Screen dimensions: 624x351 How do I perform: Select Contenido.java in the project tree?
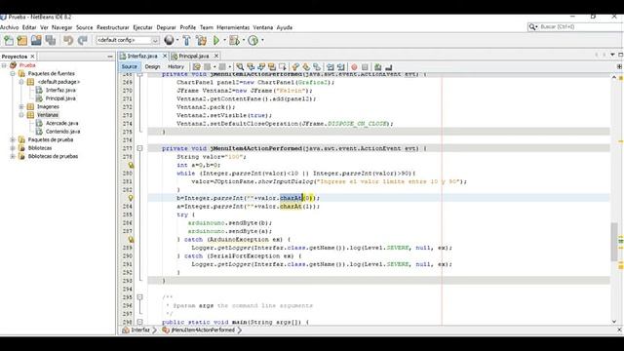point(62,132)
